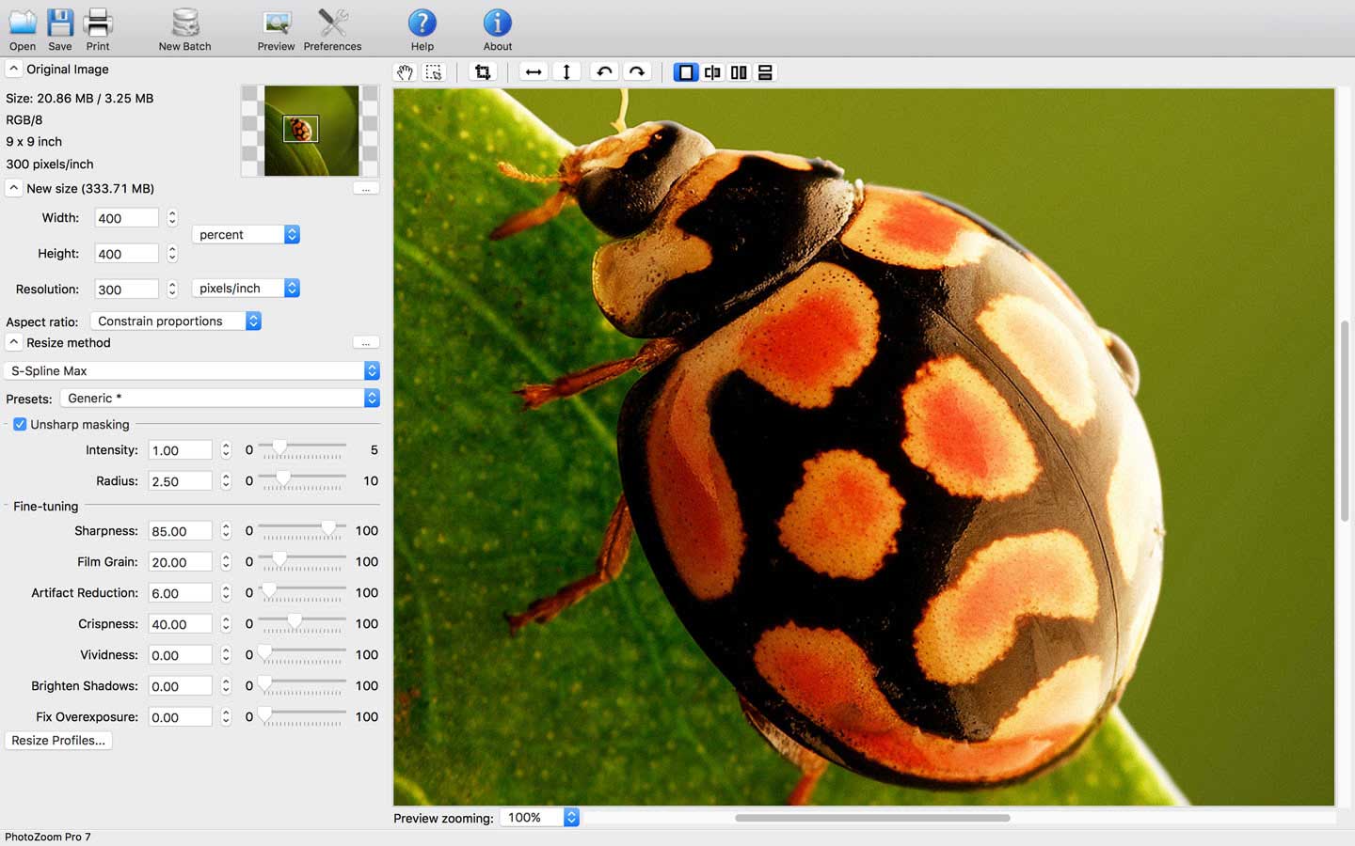Click the Sharpness slider handle

(x=328, y=529)
